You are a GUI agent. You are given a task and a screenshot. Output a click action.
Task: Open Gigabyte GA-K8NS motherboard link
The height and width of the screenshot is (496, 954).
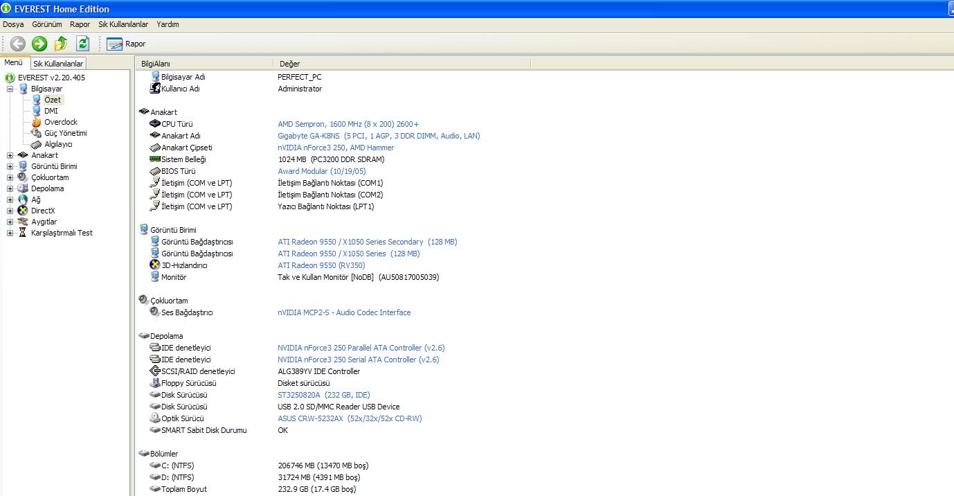click(379, 136)
